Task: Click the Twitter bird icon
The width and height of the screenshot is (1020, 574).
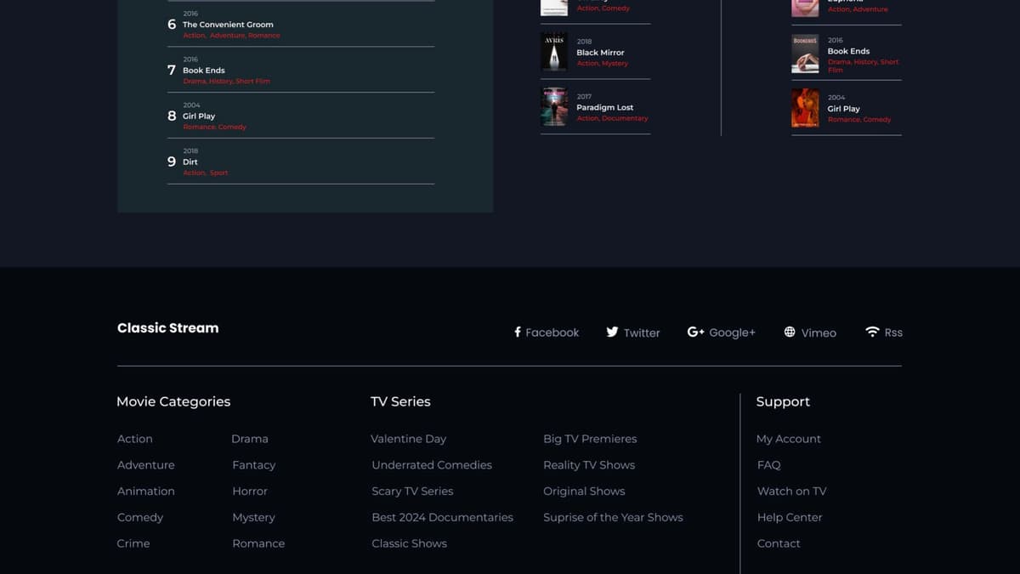Action: [612, 331]
